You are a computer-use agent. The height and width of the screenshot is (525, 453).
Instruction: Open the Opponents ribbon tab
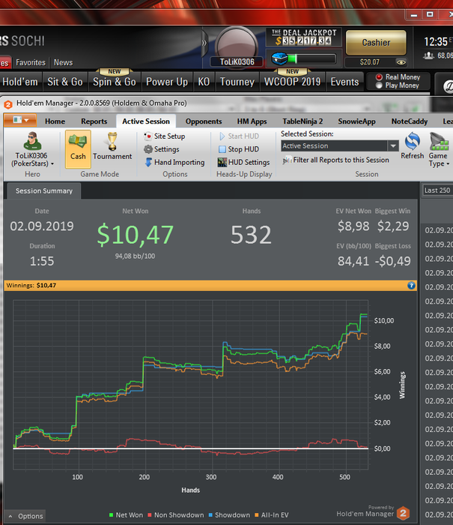click(x=204, y=121)
